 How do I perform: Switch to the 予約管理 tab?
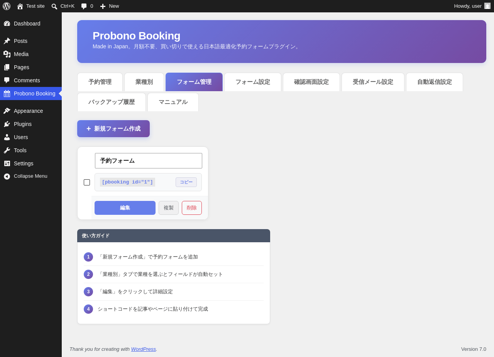(100, 82)
